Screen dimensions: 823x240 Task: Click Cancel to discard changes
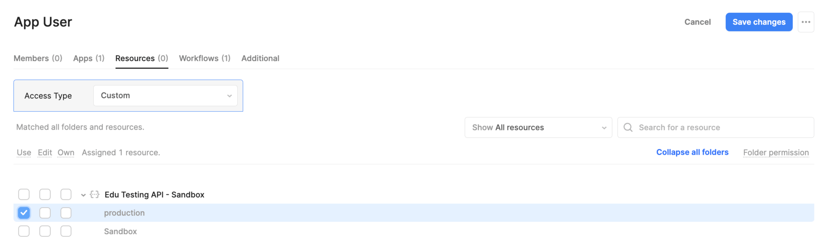(x=697, y=22)
